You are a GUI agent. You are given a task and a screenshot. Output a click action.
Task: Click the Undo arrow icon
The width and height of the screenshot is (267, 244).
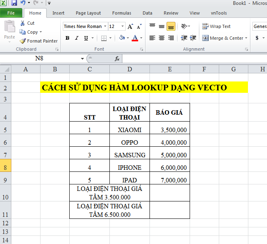tap(23, 3)
